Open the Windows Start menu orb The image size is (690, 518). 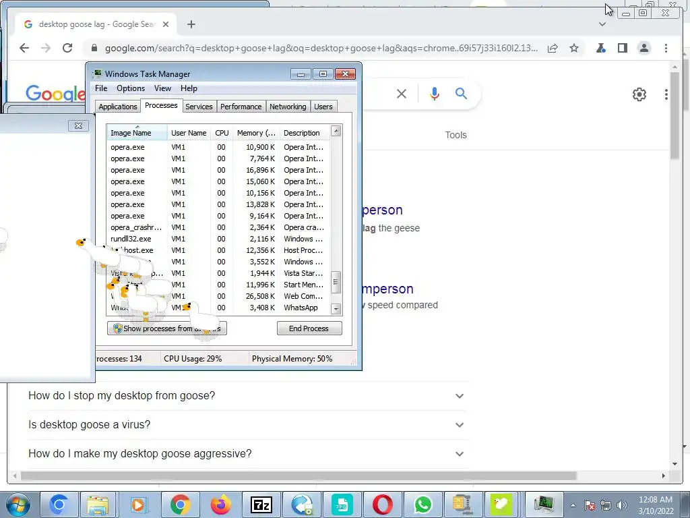tap(17, 505)
